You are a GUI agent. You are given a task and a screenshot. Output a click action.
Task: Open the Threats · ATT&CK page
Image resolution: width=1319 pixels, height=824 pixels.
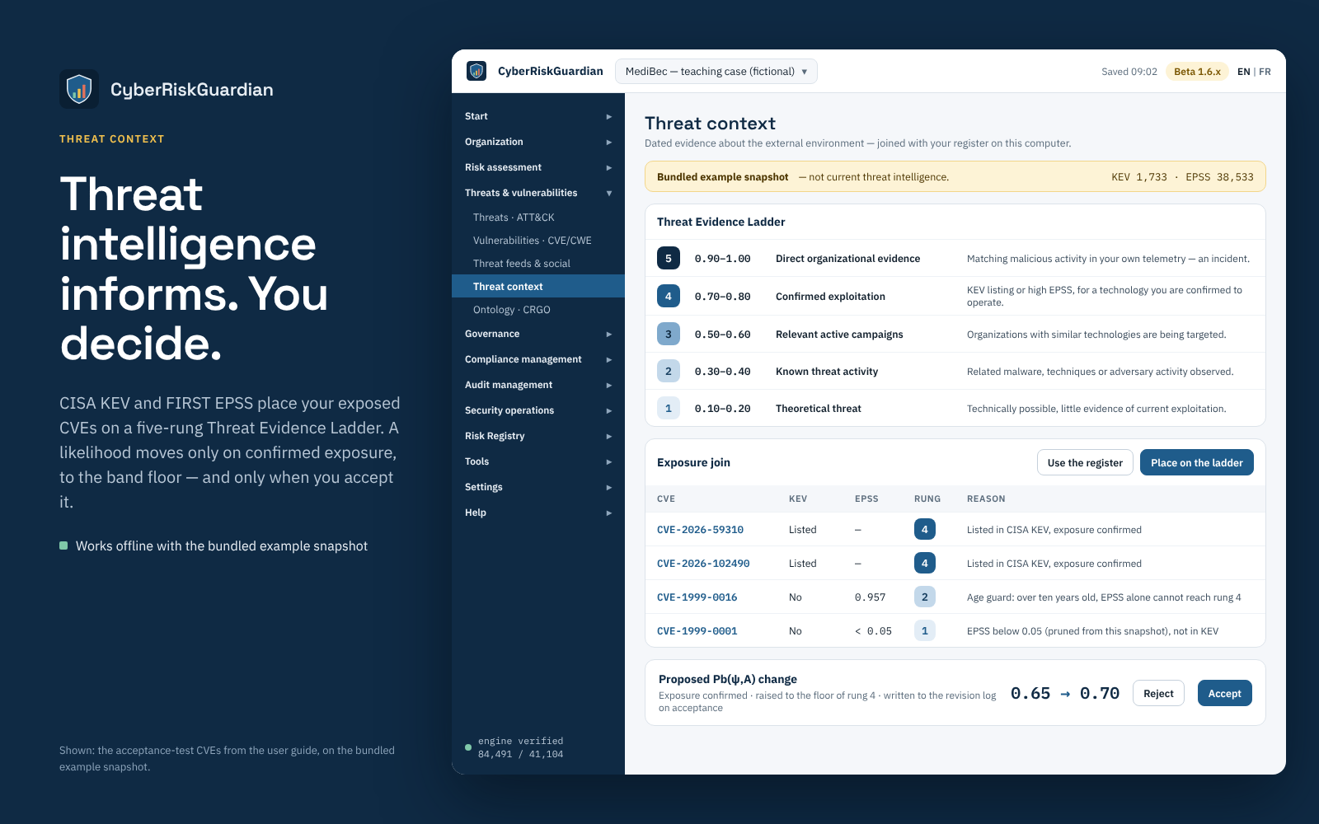[538, 218]
